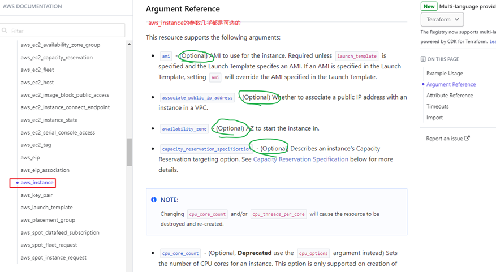
Task: Click the blue cpu_core_count argument label
Action: pyautogui.click(x=180, y=254)
